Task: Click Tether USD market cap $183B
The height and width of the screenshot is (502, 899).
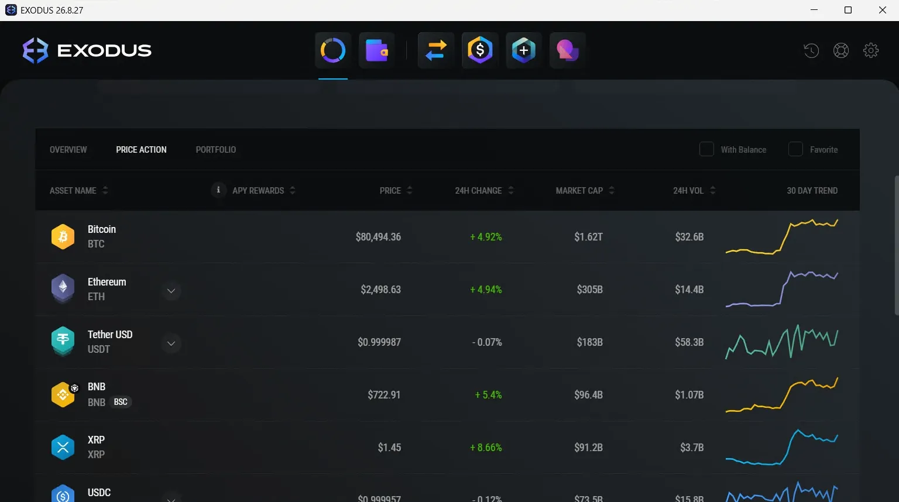Action: 589,342
